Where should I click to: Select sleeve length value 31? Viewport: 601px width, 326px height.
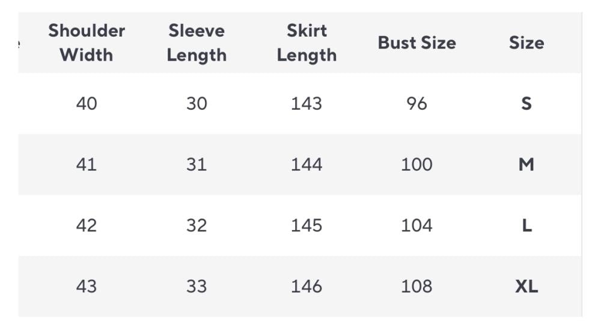(197, 164)
